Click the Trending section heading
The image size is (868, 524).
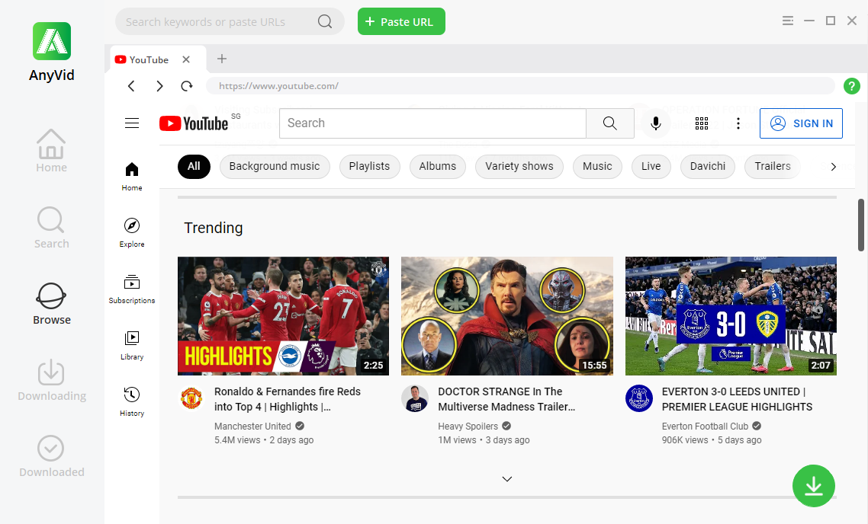[213, 228]
